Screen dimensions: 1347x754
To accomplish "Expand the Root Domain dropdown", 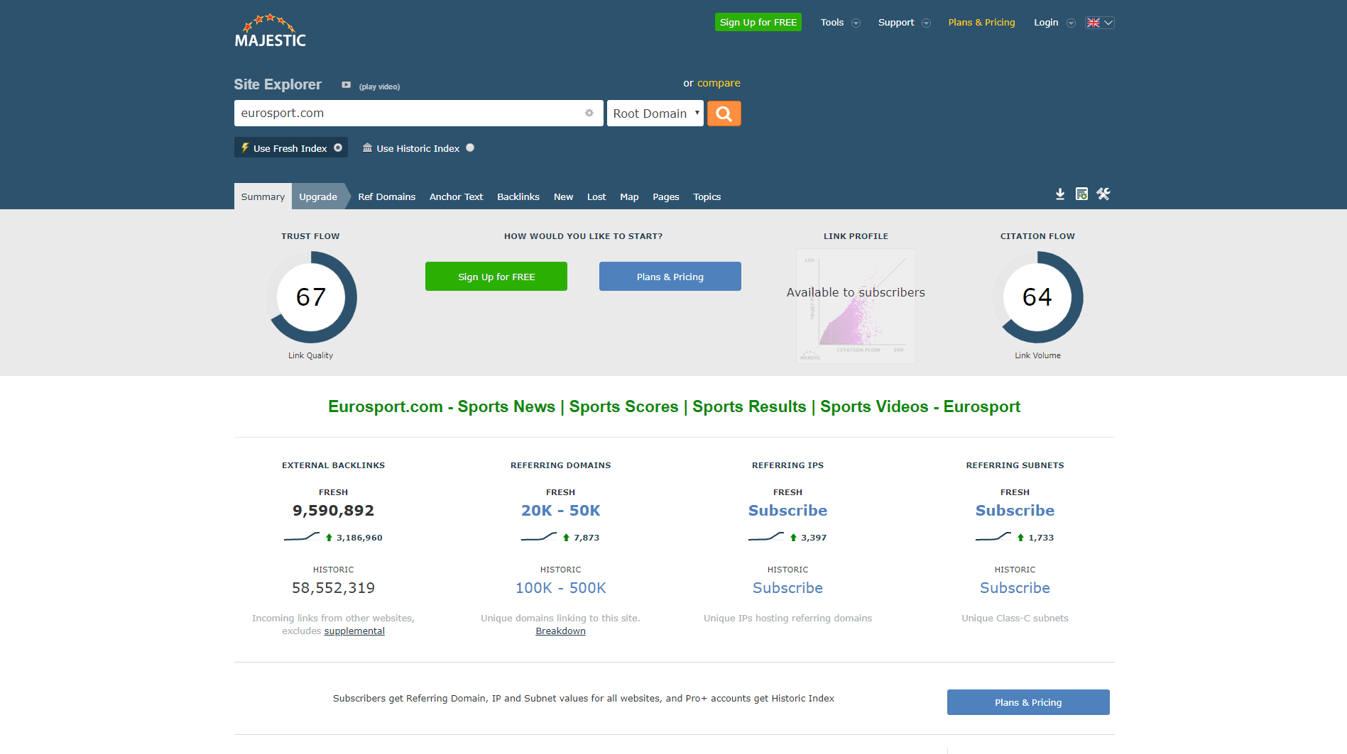I will (655, 113).
